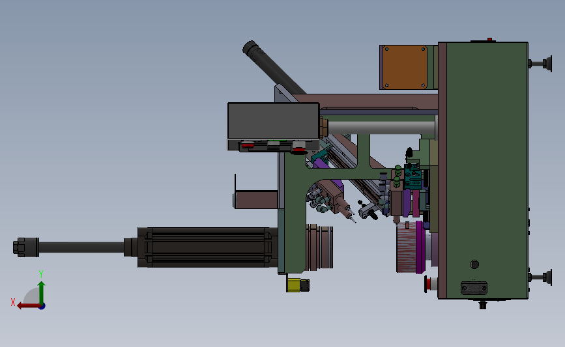Select the teal valve block

[413, 176]
